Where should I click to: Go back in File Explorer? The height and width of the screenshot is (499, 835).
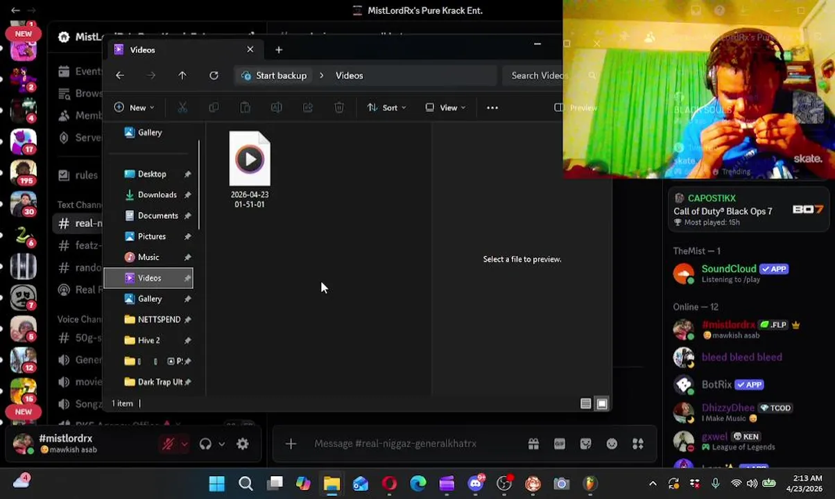120,76
